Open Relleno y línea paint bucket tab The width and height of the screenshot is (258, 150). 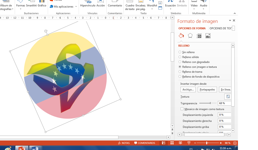coord(181,36)
